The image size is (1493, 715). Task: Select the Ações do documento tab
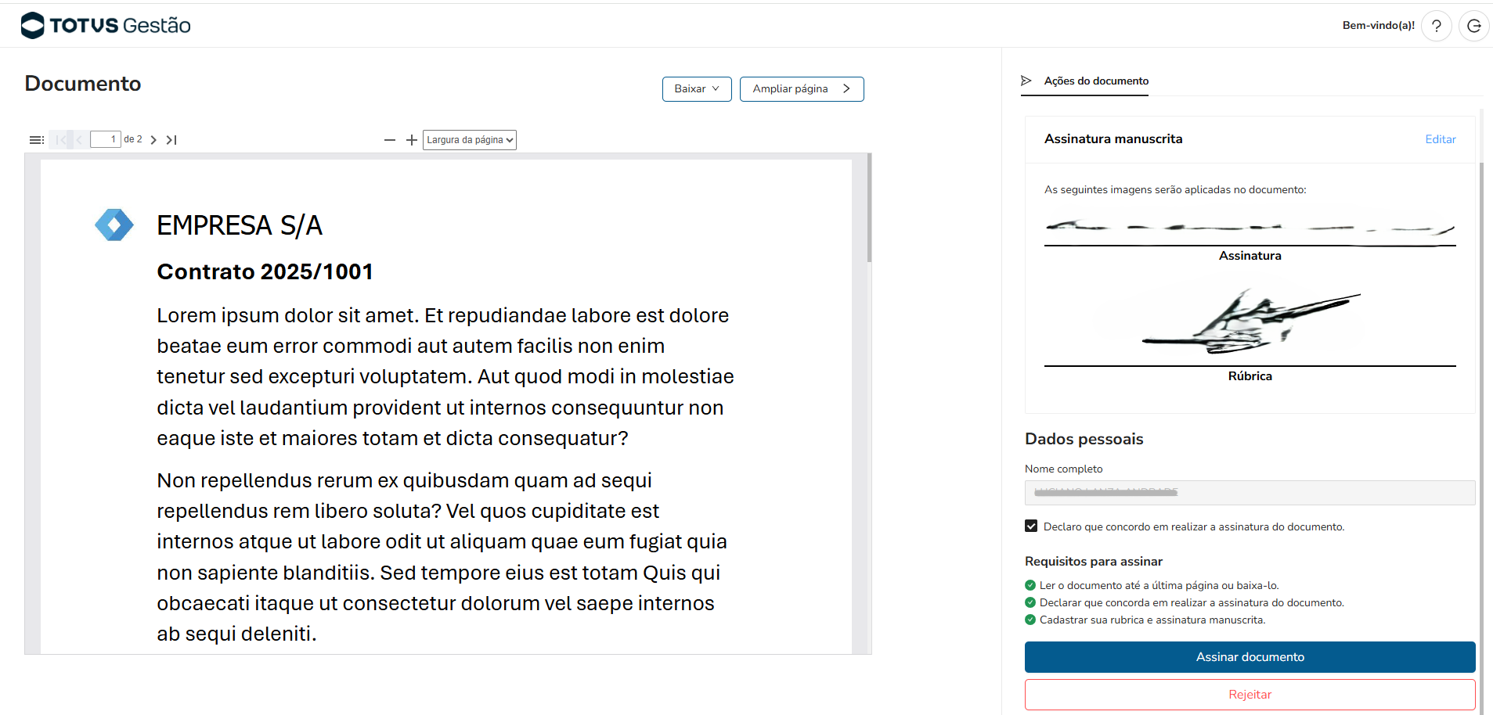pos(1095,81)
